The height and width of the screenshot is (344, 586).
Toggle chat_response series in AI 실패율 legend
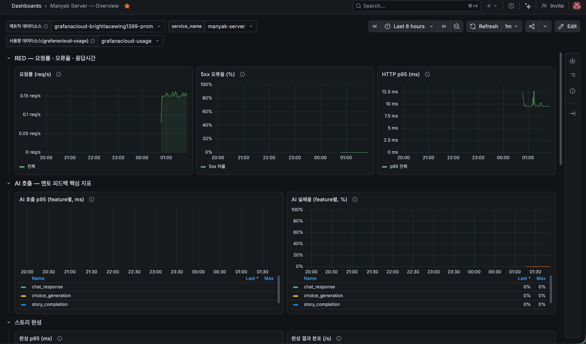point(319,287)
